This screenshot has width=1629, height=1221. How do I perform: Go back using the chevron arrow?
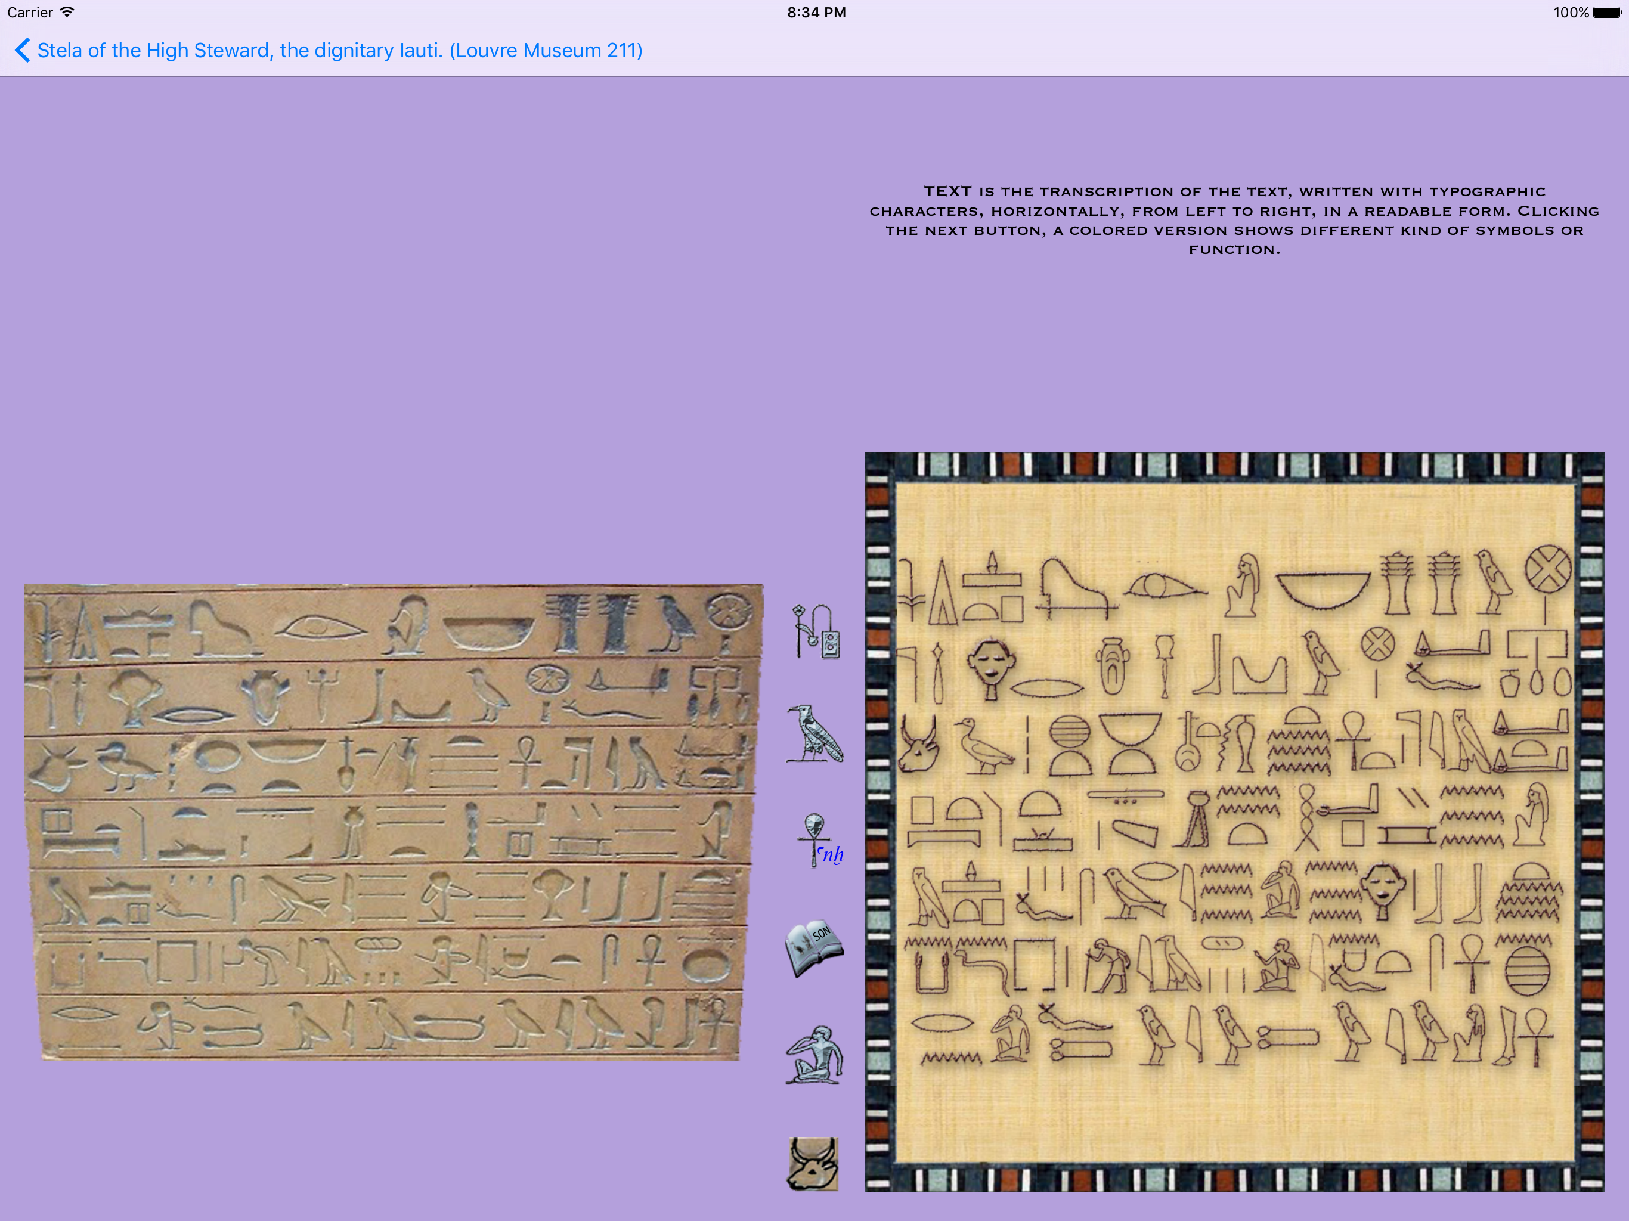pyautogui.click(x=22, y=50)
